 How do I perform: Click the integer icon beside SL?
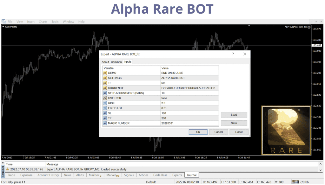coord(105,113)
